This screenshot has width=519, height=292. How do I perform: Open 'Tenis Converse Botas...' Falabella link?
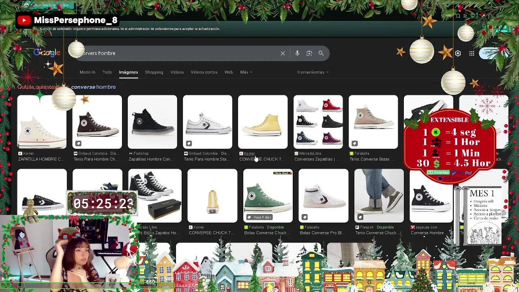point(372,159)
